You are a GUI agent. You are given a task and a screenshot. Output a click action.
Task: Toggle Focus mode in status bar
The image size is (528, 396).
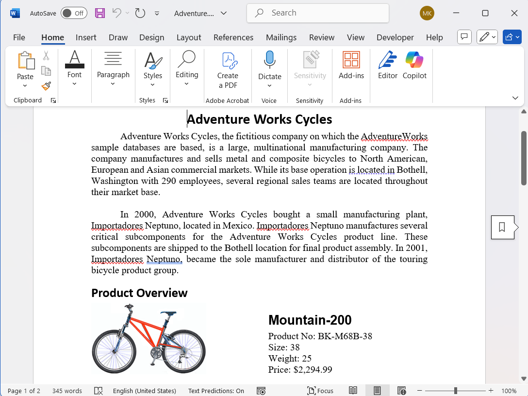[x=320, y=391]
